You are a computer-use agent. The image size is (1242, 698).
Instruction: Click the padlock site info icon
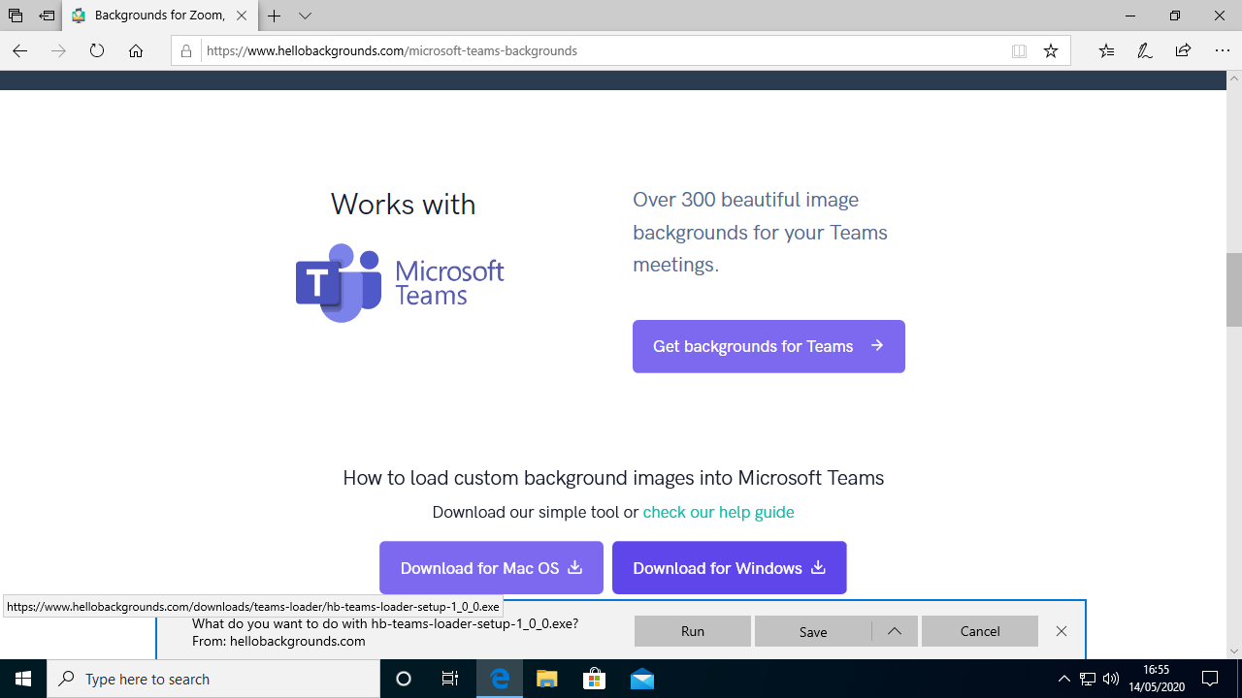pyautogui.click(x=187, y=50)
